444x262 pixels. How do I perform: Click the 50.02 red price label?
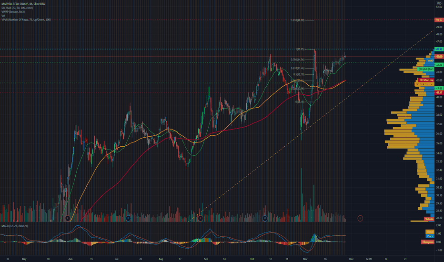439,20
